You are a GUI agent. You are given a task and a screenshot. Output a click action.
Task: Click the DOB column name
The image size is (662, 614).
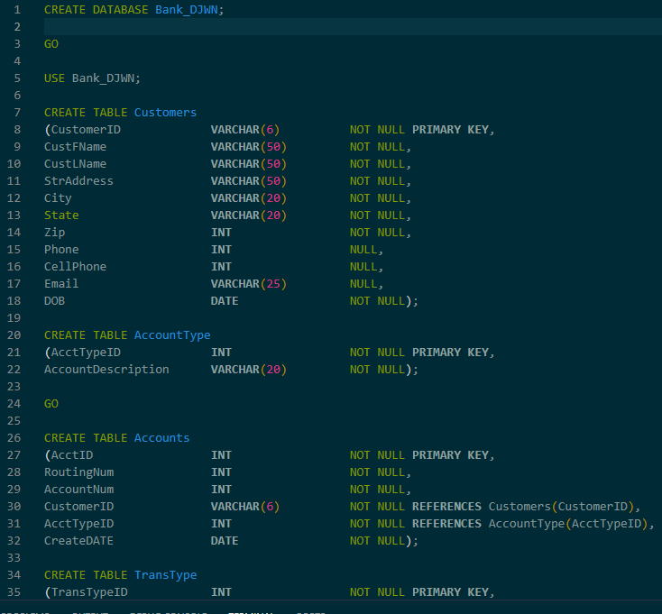click(54, 301)
